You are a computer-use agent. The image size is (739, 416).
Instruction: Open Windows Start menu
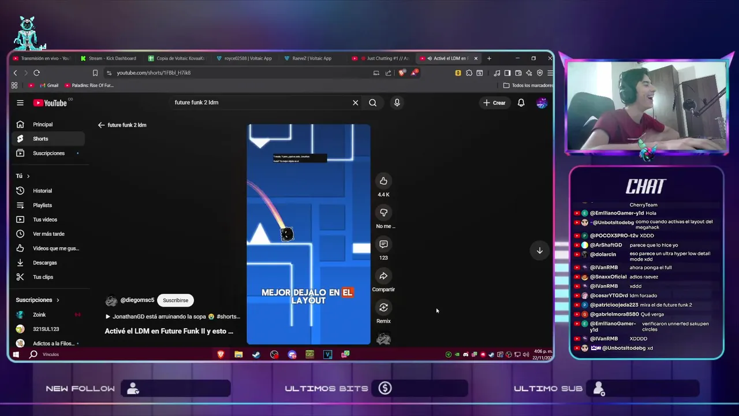pyautogui.click(x=16, y=354)
